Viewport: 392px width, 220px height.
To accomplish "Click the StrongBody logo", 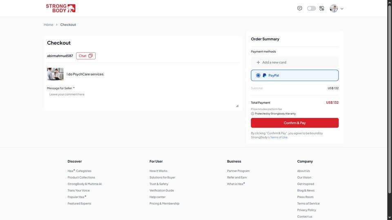I will tap(60, 8).
